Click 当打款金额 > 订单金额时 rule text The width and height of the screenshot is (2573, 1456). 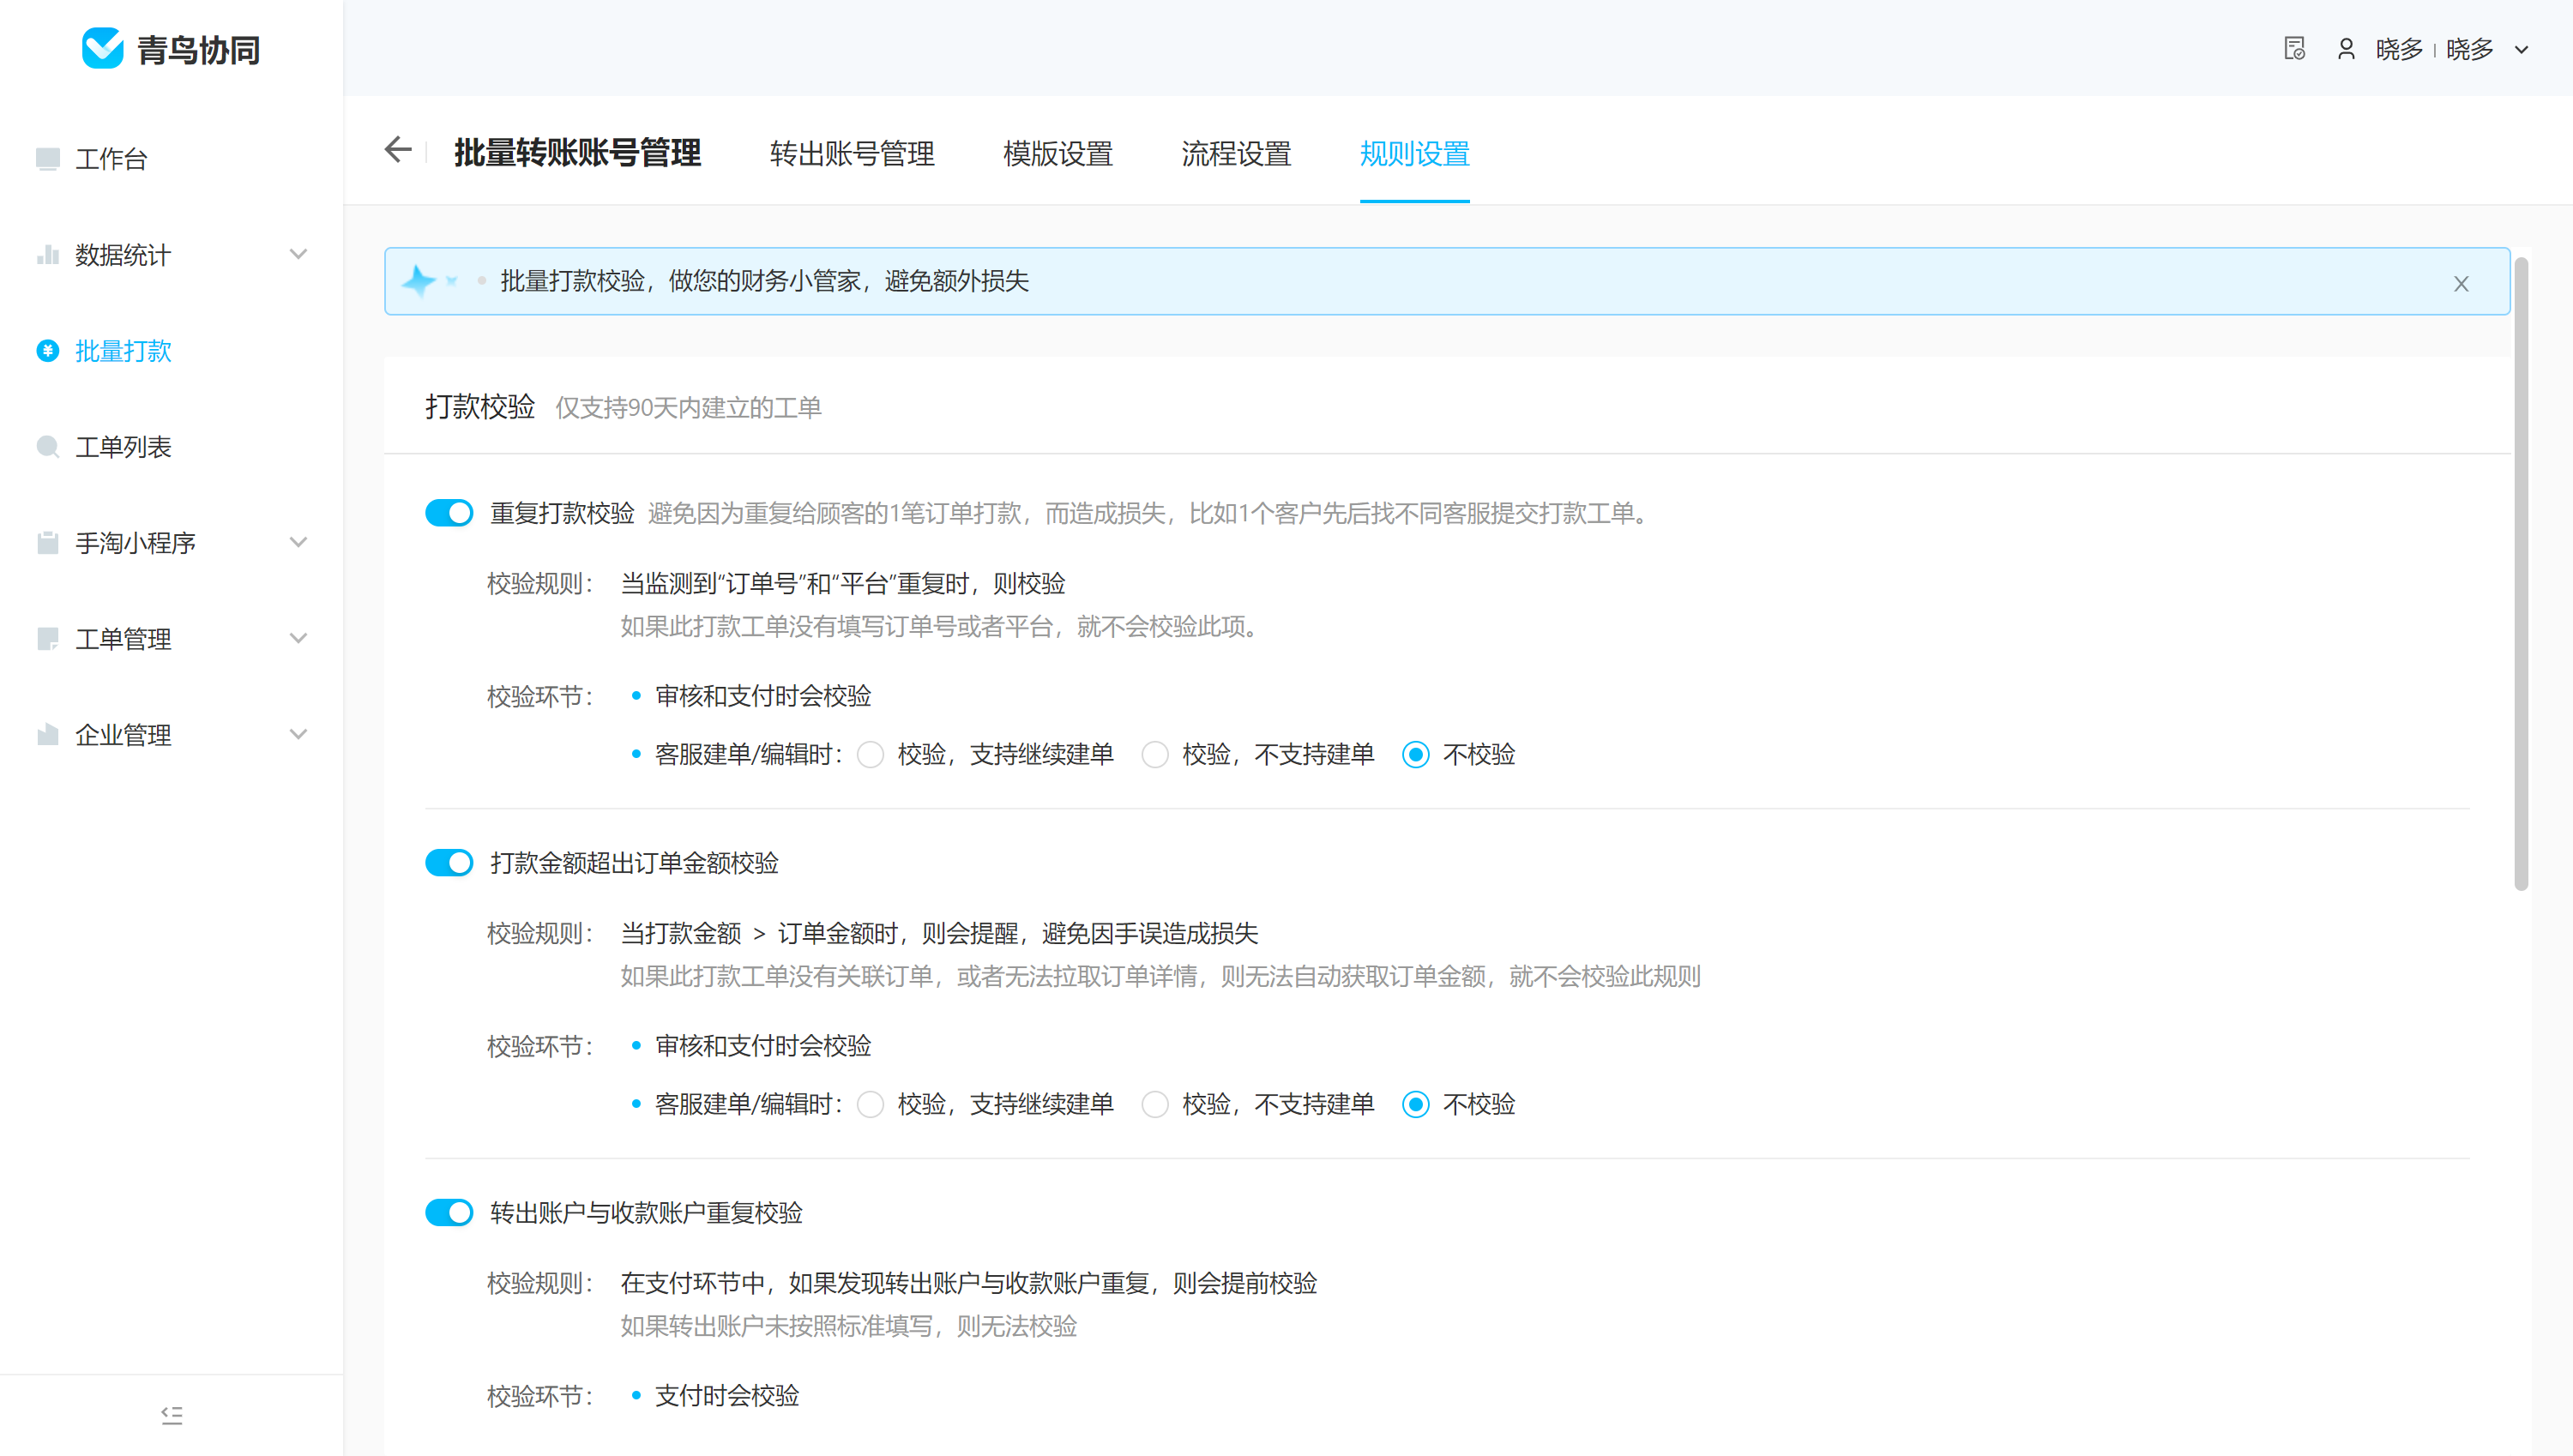pos(939,934)
